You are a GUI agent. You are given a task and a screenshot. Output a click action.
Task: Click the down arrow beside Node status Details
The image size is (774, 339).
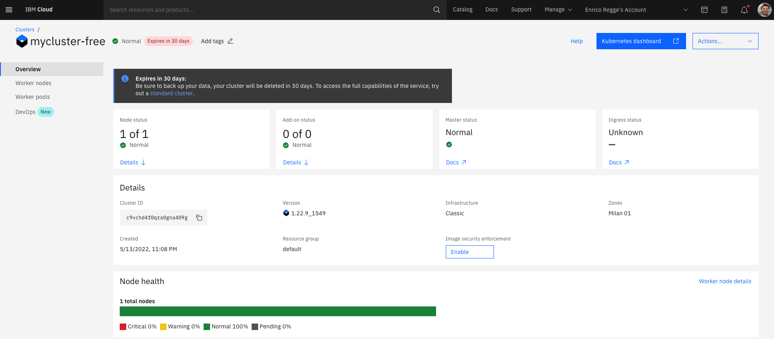pos(143,162)
